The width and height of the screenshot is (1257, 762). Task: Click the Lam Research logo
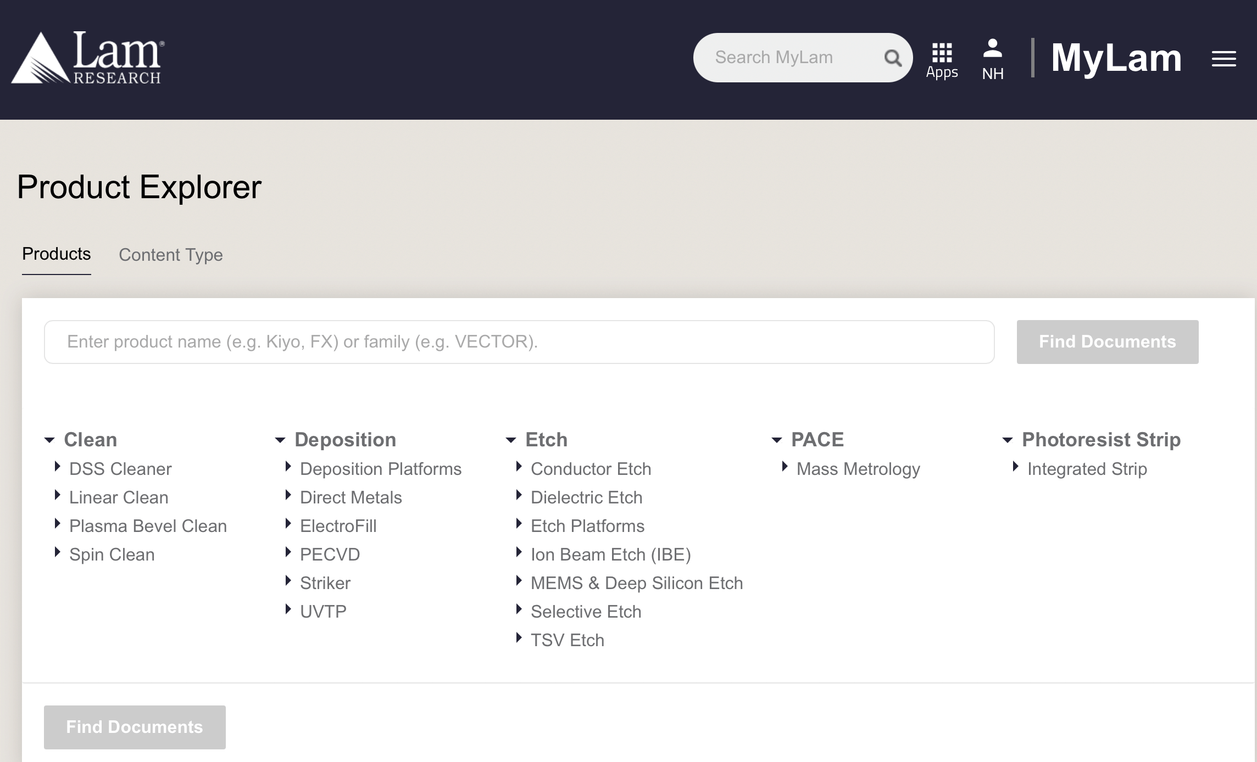point(88,58)
